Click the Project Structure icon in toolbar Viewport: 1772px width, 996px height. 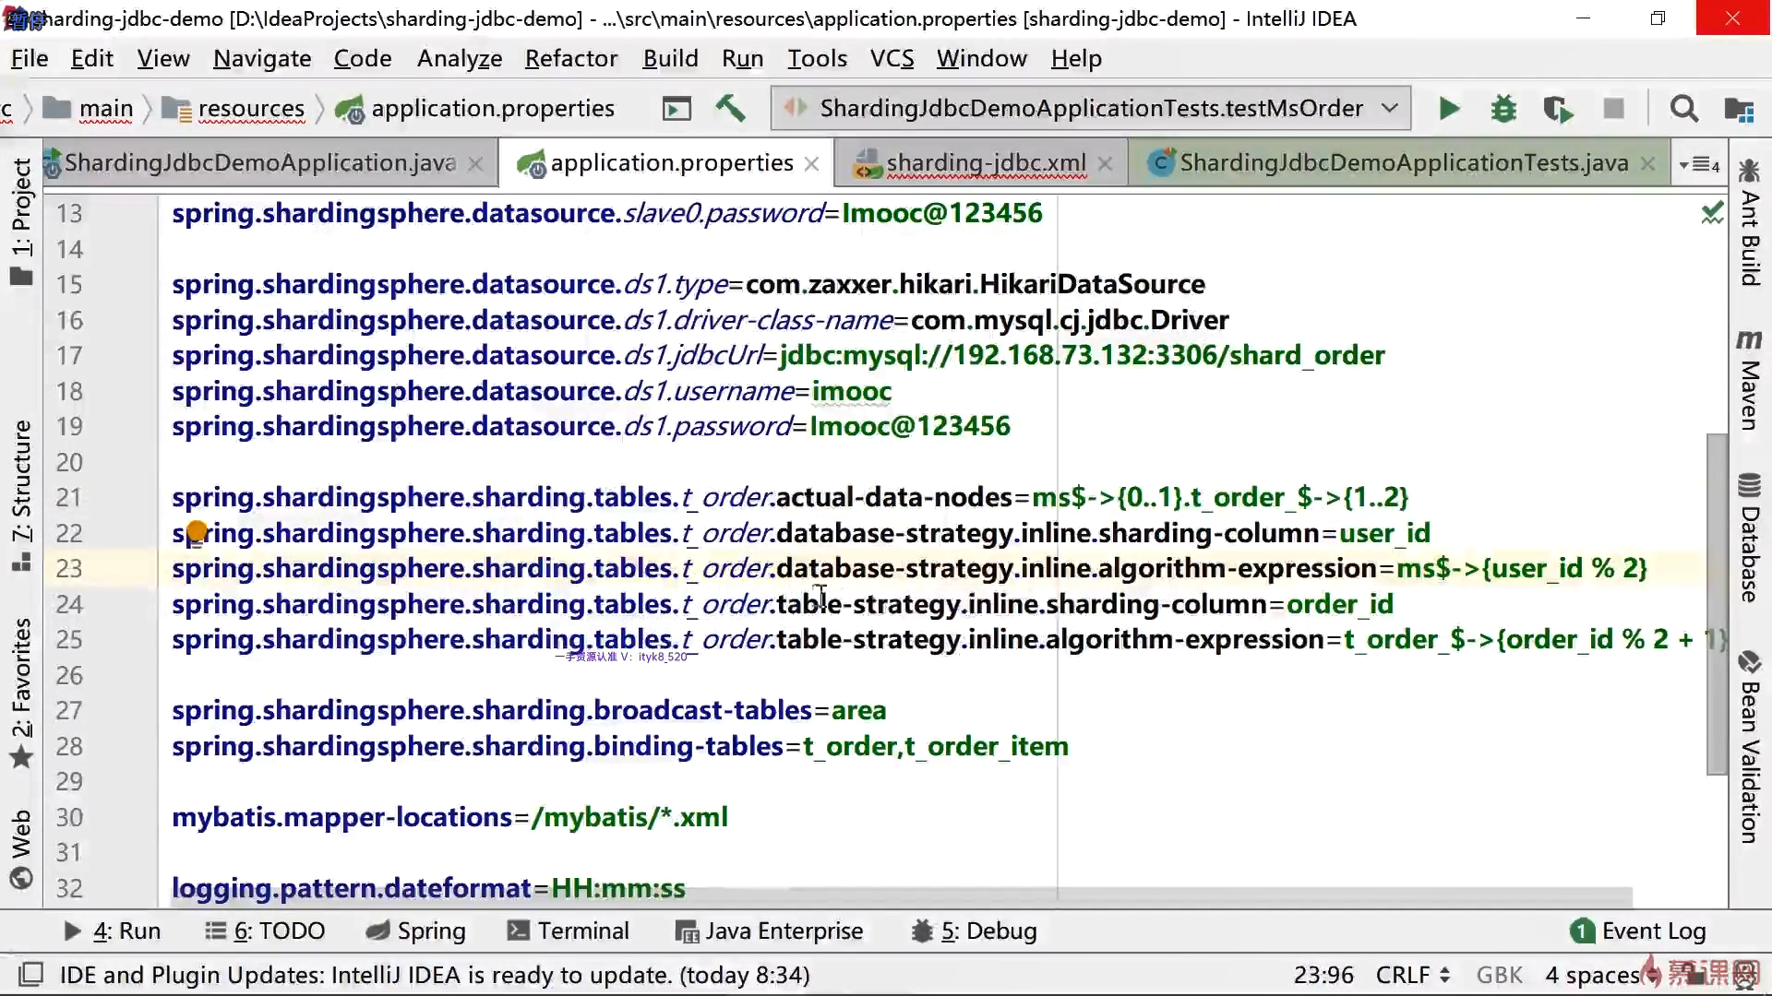1739,109
